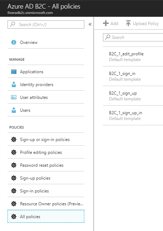Click the Identity providers person icon
163x231 pixels.
14,84
